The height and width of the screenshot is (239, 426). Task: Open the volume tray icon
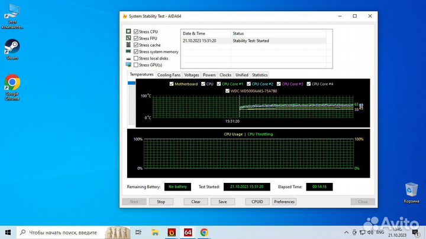coord(370,233)
